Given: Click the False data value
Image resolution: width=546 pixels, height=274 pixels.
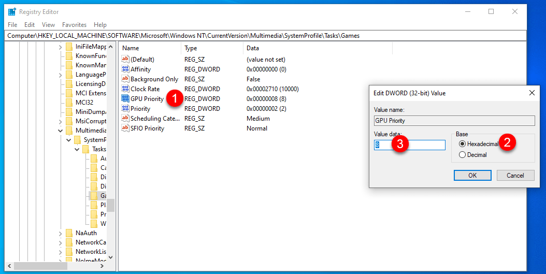Looking at the screenshot, I should [x=253, y=79].
